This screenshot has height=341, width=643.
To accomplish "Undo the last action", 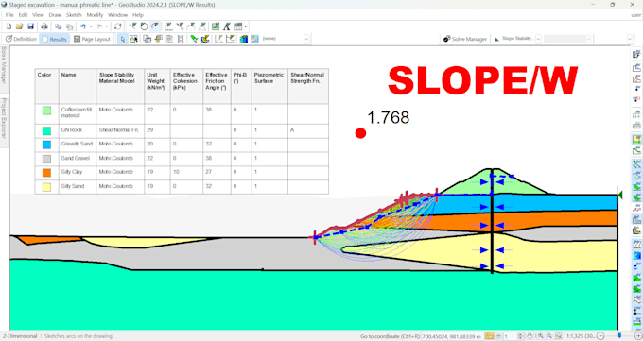I will [x=83, y=26].
